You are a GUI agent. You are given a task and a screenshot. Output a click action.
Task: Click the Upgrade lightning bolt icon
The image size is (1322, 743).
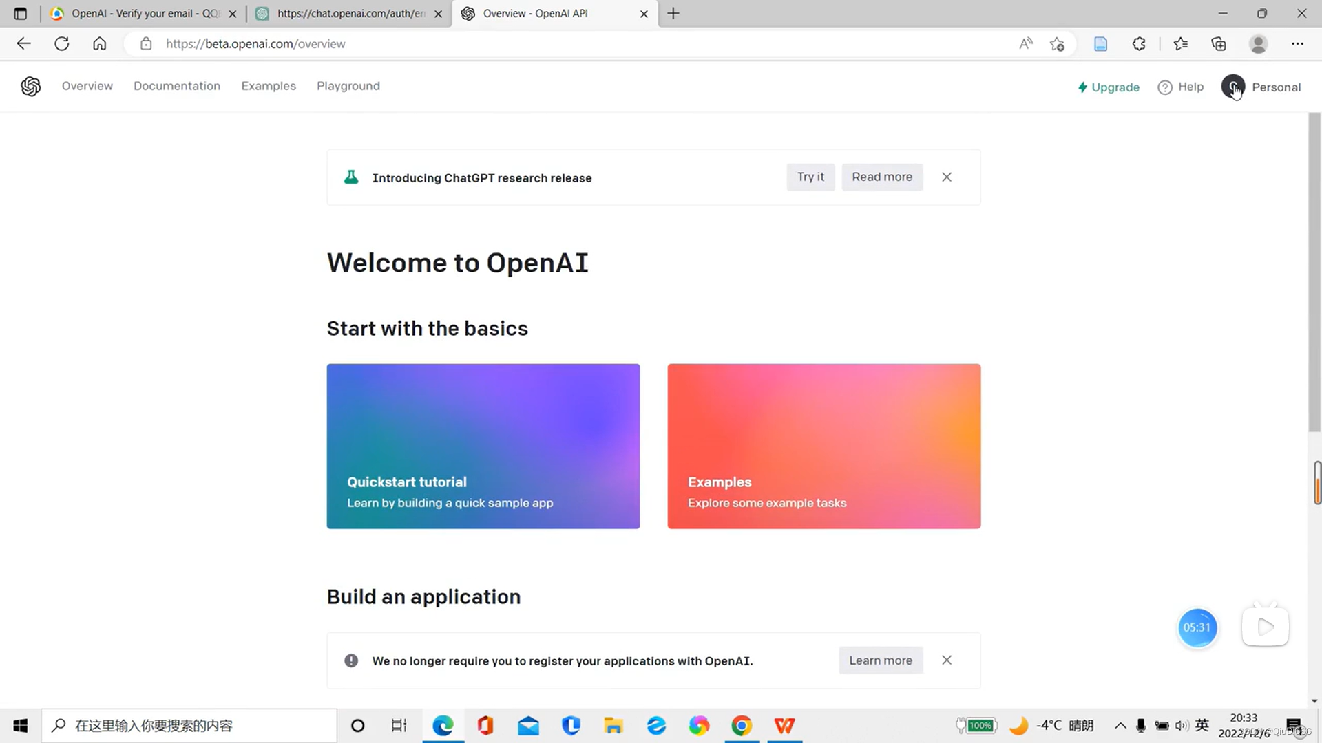coord(1082,87)
